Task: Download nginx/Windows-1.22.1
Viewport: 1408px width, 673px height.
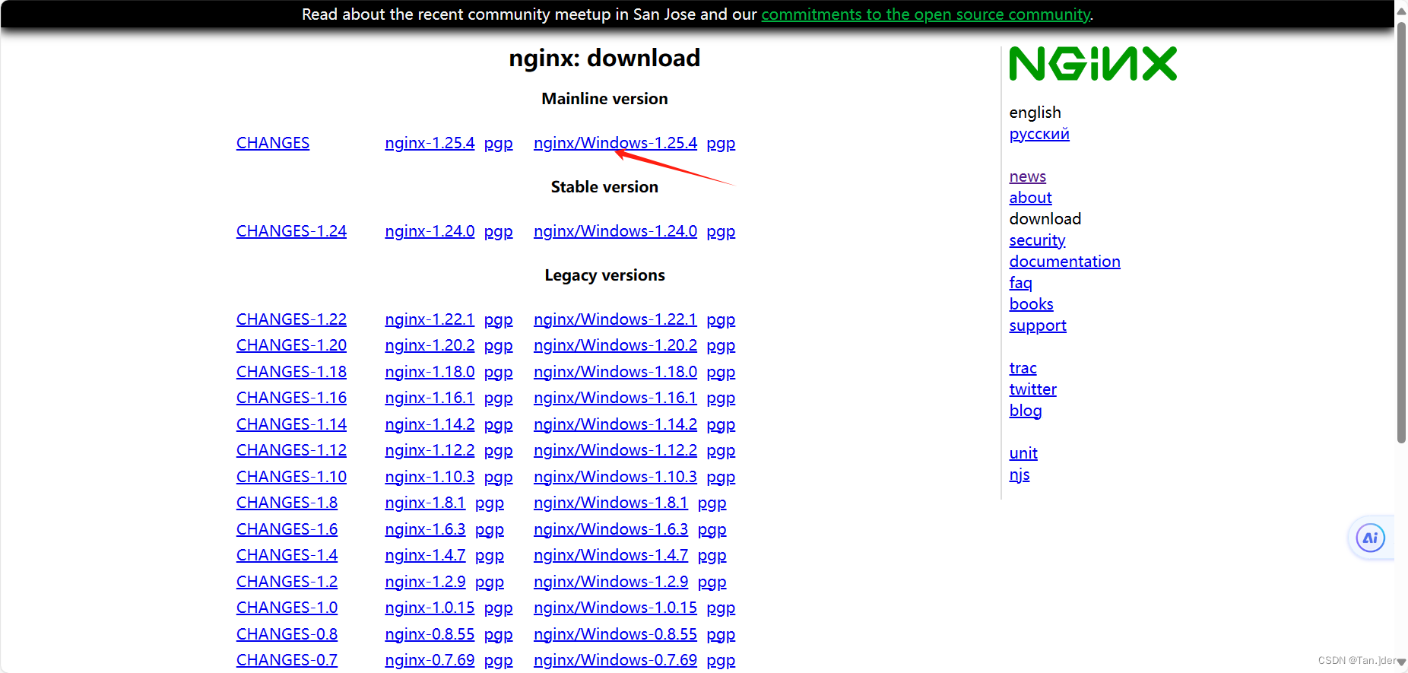Action: 615,319
